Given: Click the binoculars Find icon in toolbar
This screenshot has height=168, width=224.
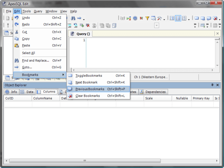Looking at the screenshot, I should pyautogui.click(x=73, y=18).
